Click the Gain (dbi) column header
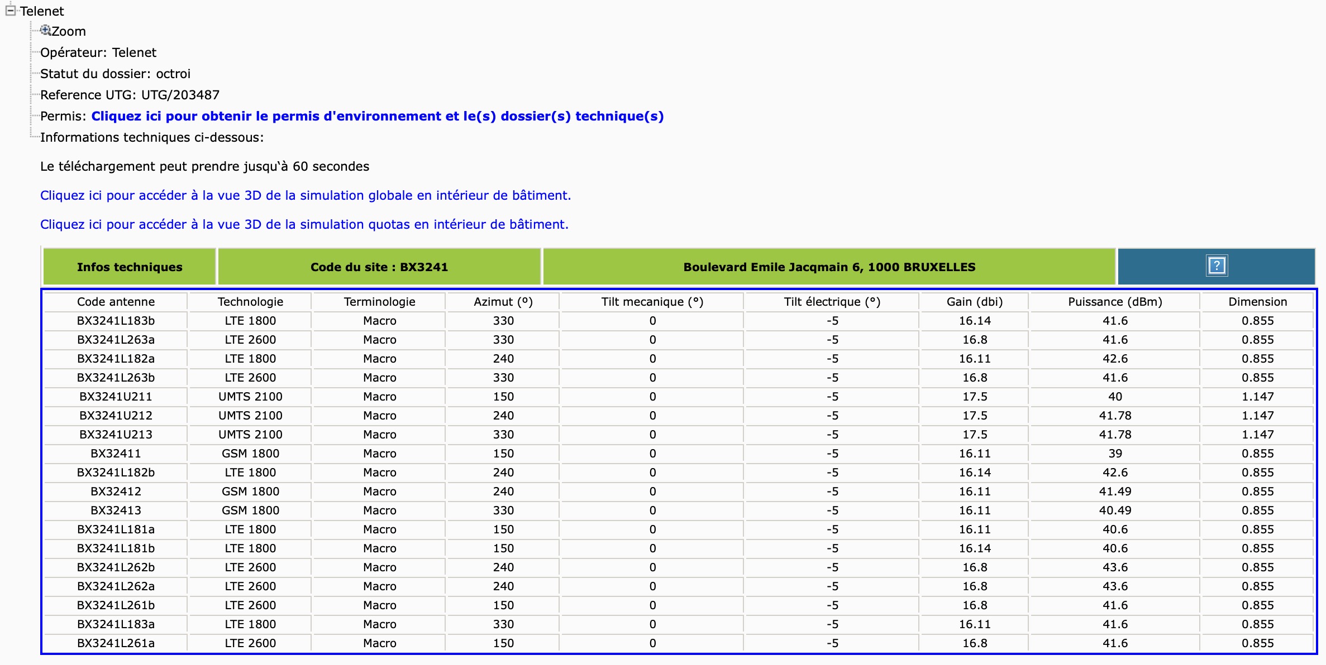 click(x=975, y=302)
